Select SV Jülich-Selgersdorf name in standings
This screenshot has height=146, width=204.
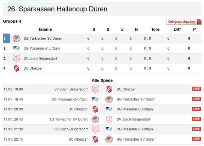point(40,58)
